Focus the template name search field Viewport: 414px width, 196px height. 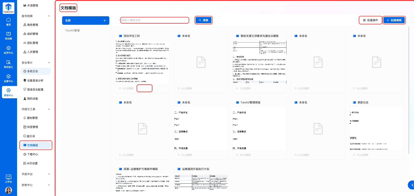coord(155,20)
